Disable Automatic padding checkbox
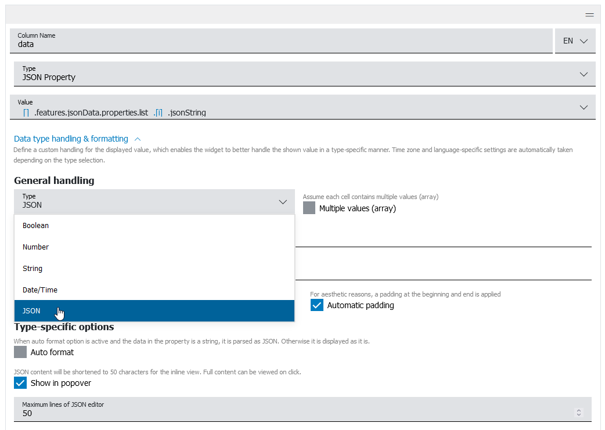Image resolution: width=605 pixels, height=430 pixels. (317, 305)
